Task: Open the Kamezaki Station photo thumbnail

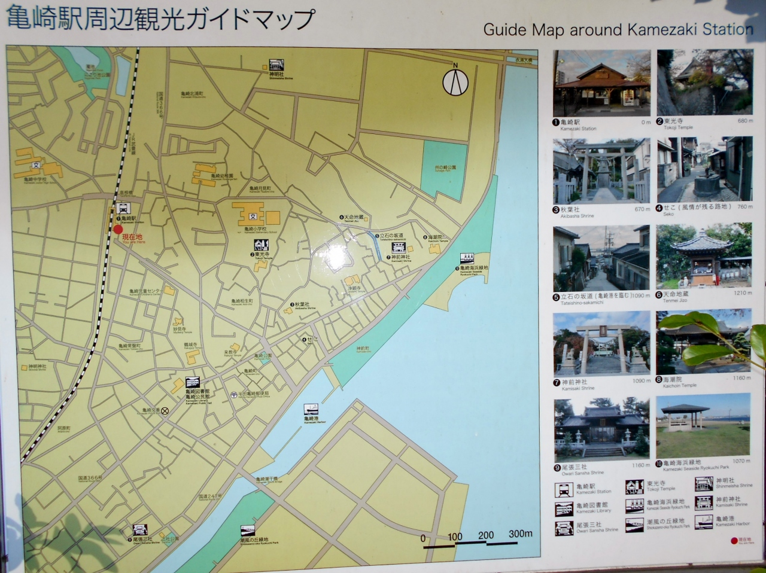Action: coord(601,83)
